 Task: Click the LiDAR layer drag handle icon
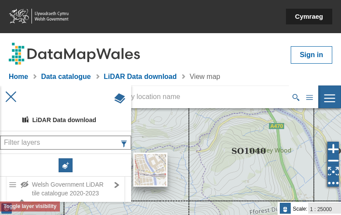13,184
